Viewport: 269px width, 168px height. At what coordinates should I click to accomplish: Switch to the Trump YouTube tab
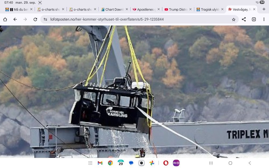pyautogui.click(x=176, y=9)
